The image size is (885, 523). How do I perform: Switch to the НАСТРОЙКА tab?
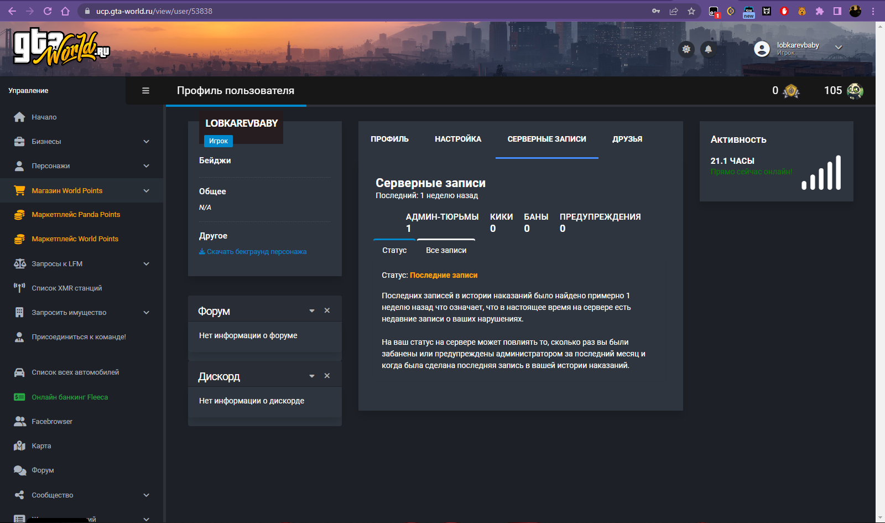[x=458, y=139]
